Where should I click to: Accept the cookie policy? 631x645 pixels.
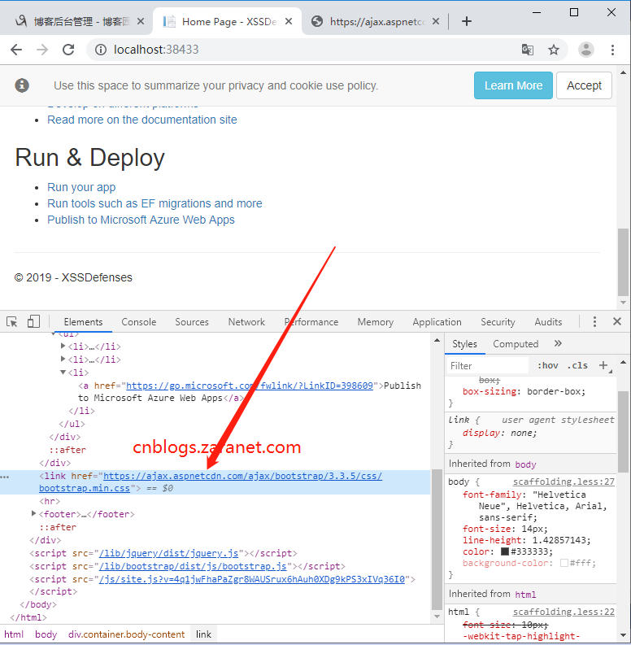(584, 85)
